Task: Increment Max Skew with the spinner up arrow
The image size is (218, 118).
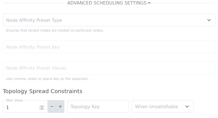Action: pyautogui.click(x=42, y=106)
